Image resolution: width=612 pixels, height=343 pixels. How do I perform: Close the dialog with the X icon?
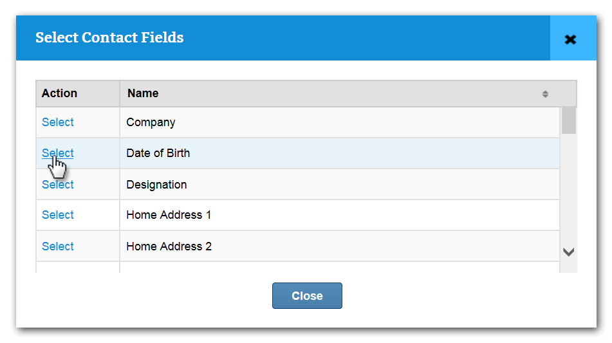570,39
